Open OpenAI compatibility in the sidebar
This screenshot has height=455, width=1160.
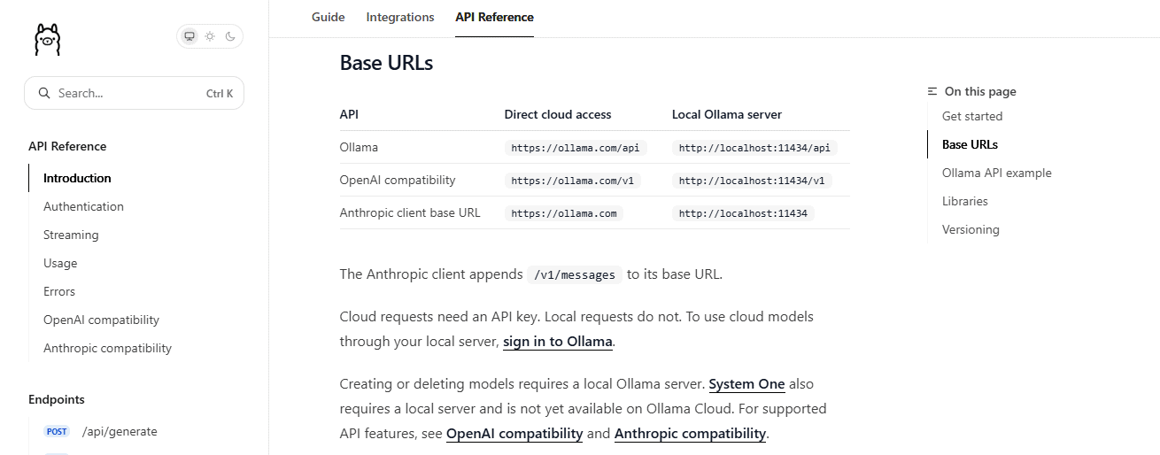(x=101, y=320)
